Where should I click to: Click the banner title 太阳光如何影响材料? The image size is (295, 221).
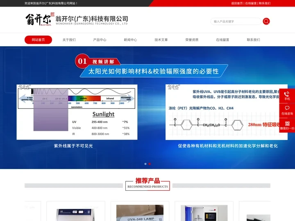click(x=154, y=71)
